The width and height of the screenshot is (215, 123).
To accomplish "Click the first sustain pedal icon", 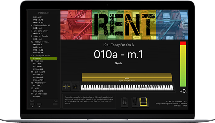I will click(124, 102).
